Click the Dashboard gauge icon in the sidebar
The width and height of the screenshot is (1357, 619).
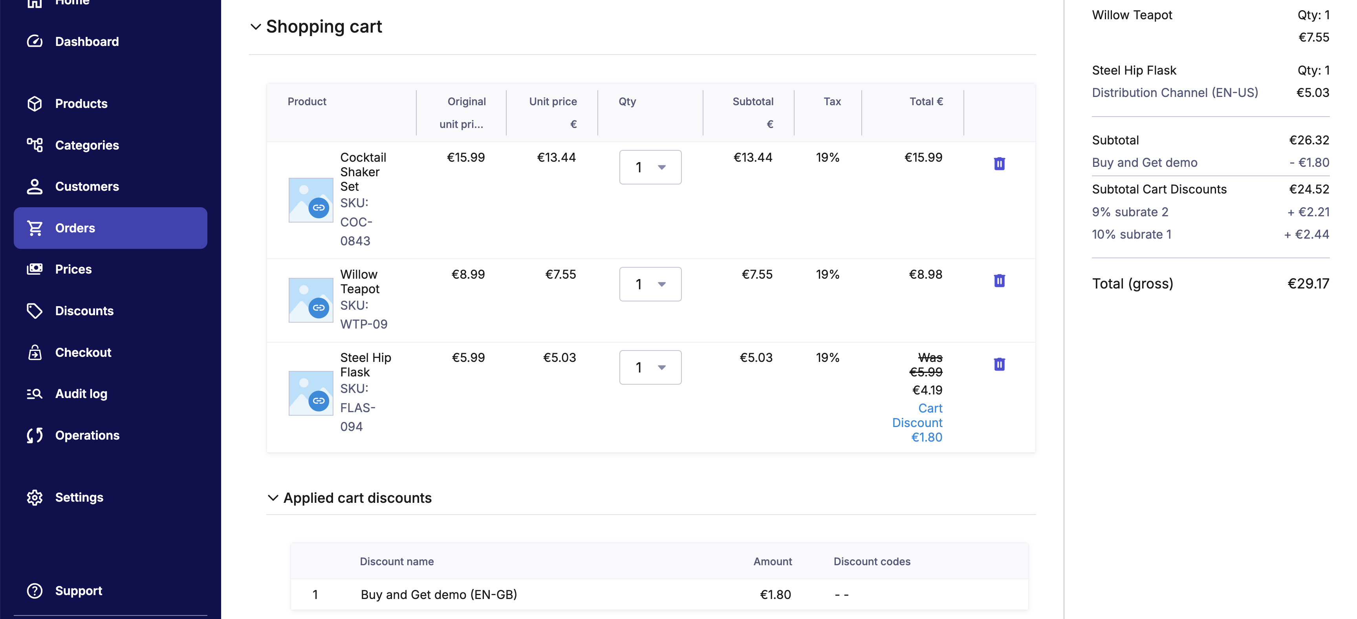coord(35,41)
